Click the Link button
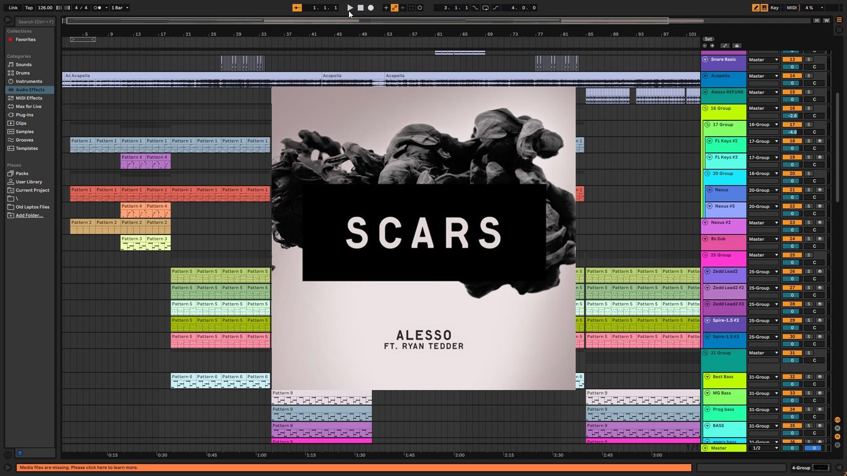This screenshot has width=847, height=476. (13, 8)
